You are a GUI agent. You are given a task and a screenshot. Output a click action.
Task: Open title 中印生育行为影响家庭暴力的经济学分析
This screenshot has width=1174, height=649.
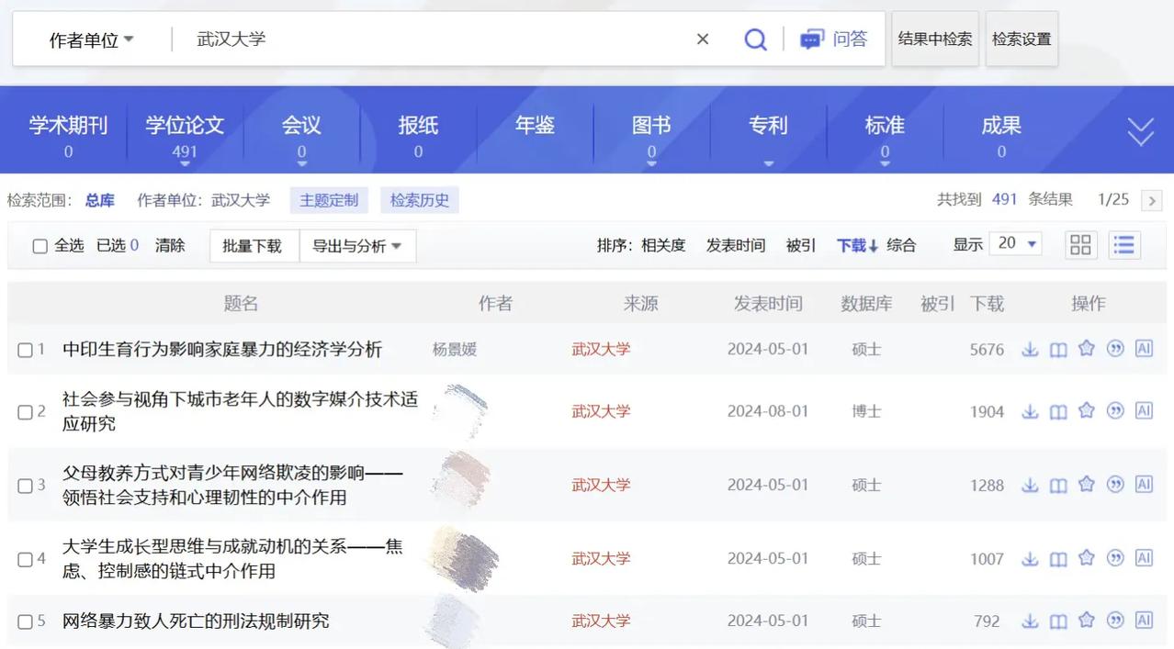(222, 350)
